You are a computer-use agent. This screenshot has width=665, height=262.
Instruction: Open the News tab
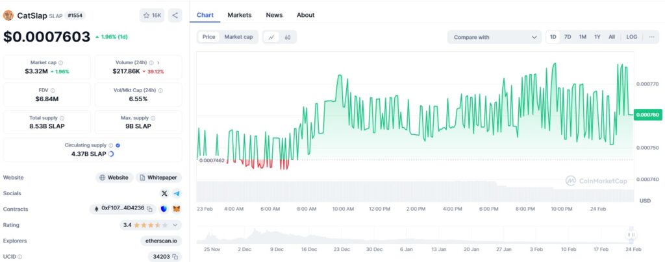[274, 15]
